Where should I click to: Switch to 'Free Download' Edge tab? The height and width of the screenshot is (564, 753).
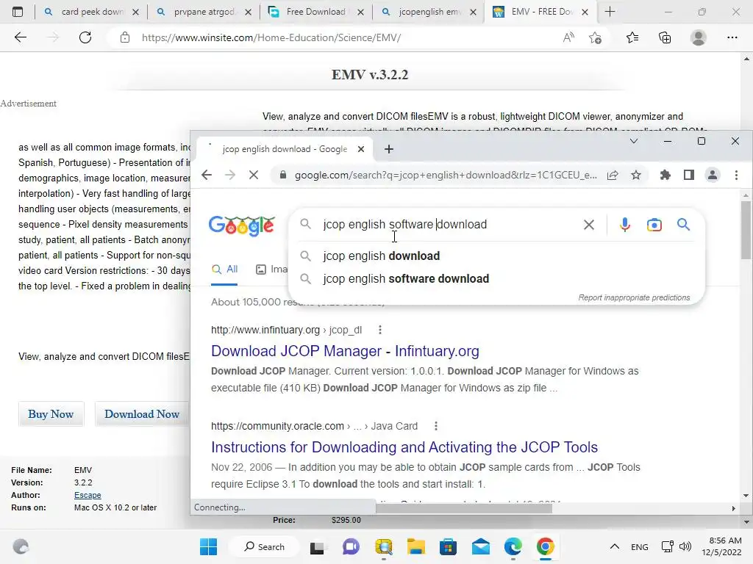[317, 12]
